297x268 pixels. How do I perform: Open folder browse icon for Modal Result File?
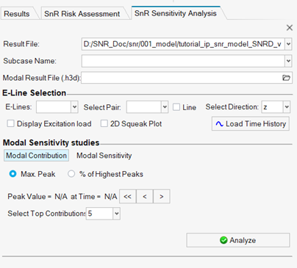[286, 78]
